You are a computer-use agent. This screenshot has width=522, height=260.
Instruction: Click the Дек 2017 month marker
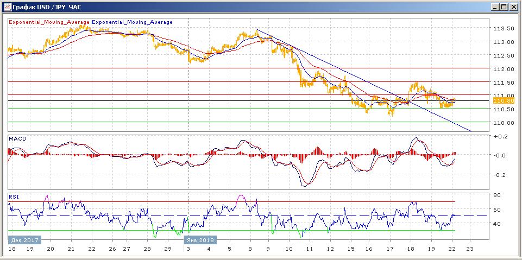[x=23, y=239]
